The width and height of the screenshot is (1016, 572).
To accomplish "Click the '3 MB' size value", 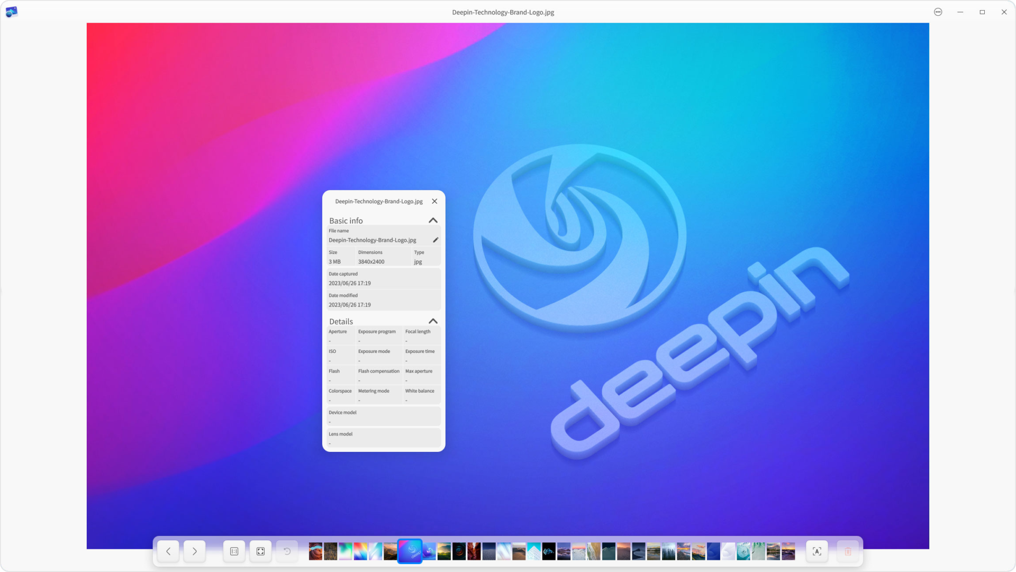I will point(334,262).
